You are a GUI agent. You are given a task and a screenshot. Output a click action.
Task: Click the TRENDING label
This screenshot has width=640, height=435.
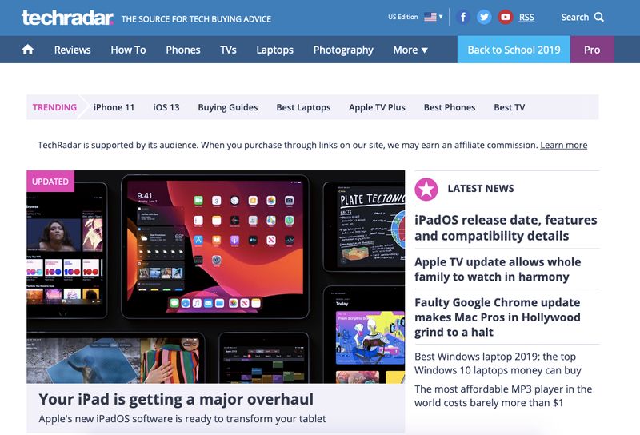coord(54,107)
